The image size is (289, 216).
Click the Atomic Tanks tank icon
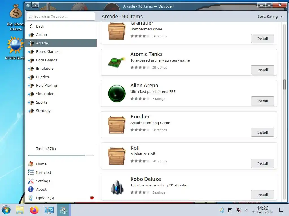click(117, 62)
